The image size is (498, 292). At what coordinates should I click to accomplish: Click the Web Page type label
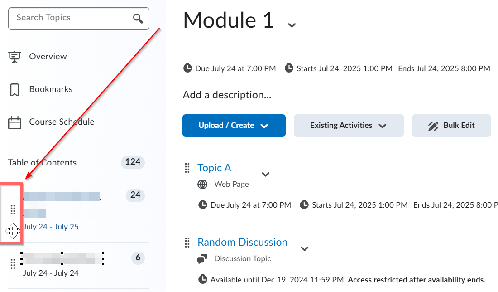231,184
